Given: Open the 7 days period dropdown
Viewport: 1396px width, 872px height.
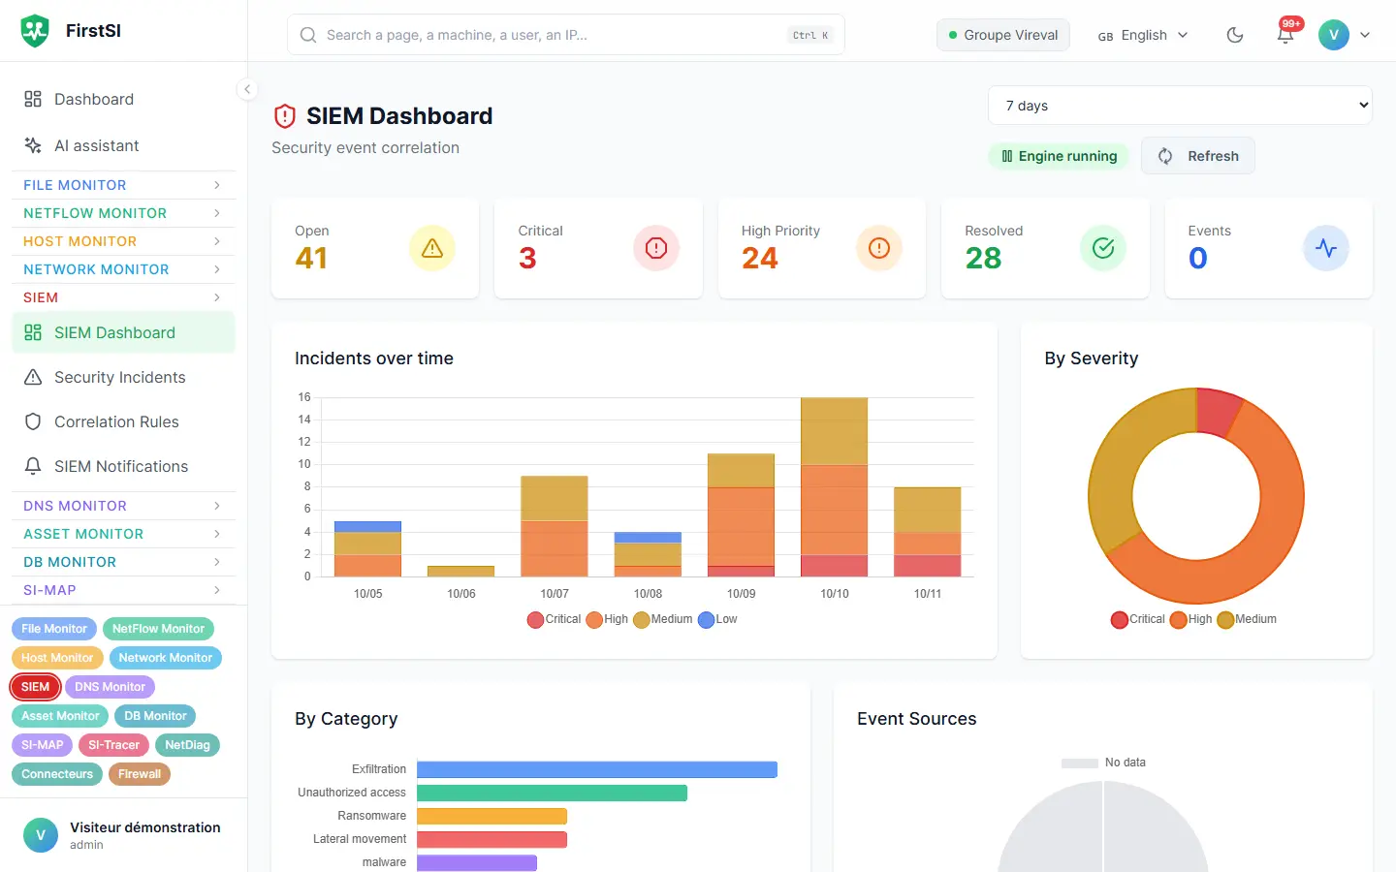Looking at the screenshot, I should point(1180,106).
